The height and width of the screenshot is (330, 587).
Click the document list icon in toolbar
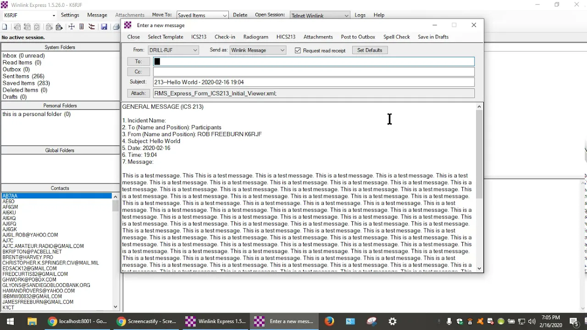[81, 27]
